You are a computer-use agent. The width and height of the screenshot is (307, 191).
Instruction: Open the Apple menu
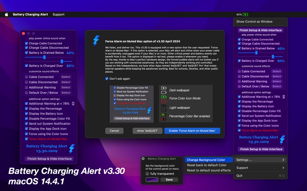(7, 15)
